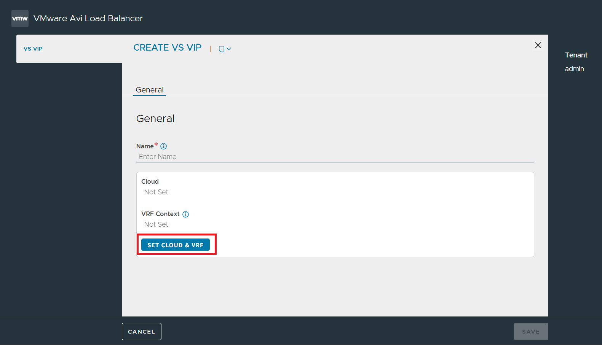Click the Save button
602x345 pixels.
pos(531,331)
